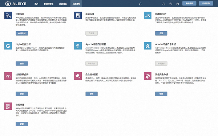Screen dimensions: 218x136
Task: Install the 企业运维监控 app
Action: 92,94
